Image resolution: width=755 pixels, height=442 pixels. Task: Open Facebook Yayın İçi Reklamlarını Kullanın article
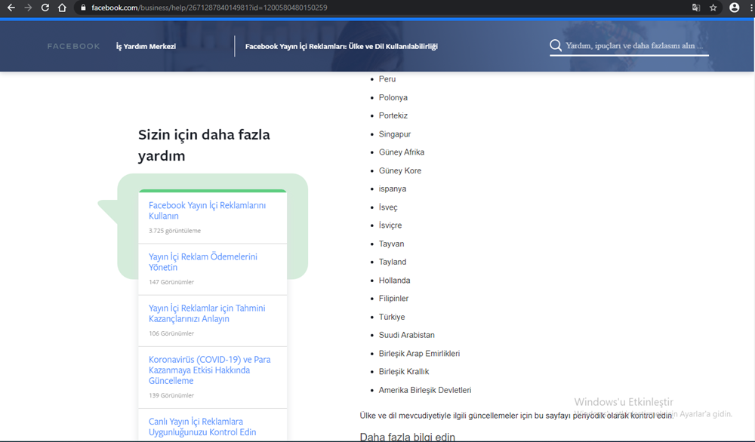pos(207,210)
